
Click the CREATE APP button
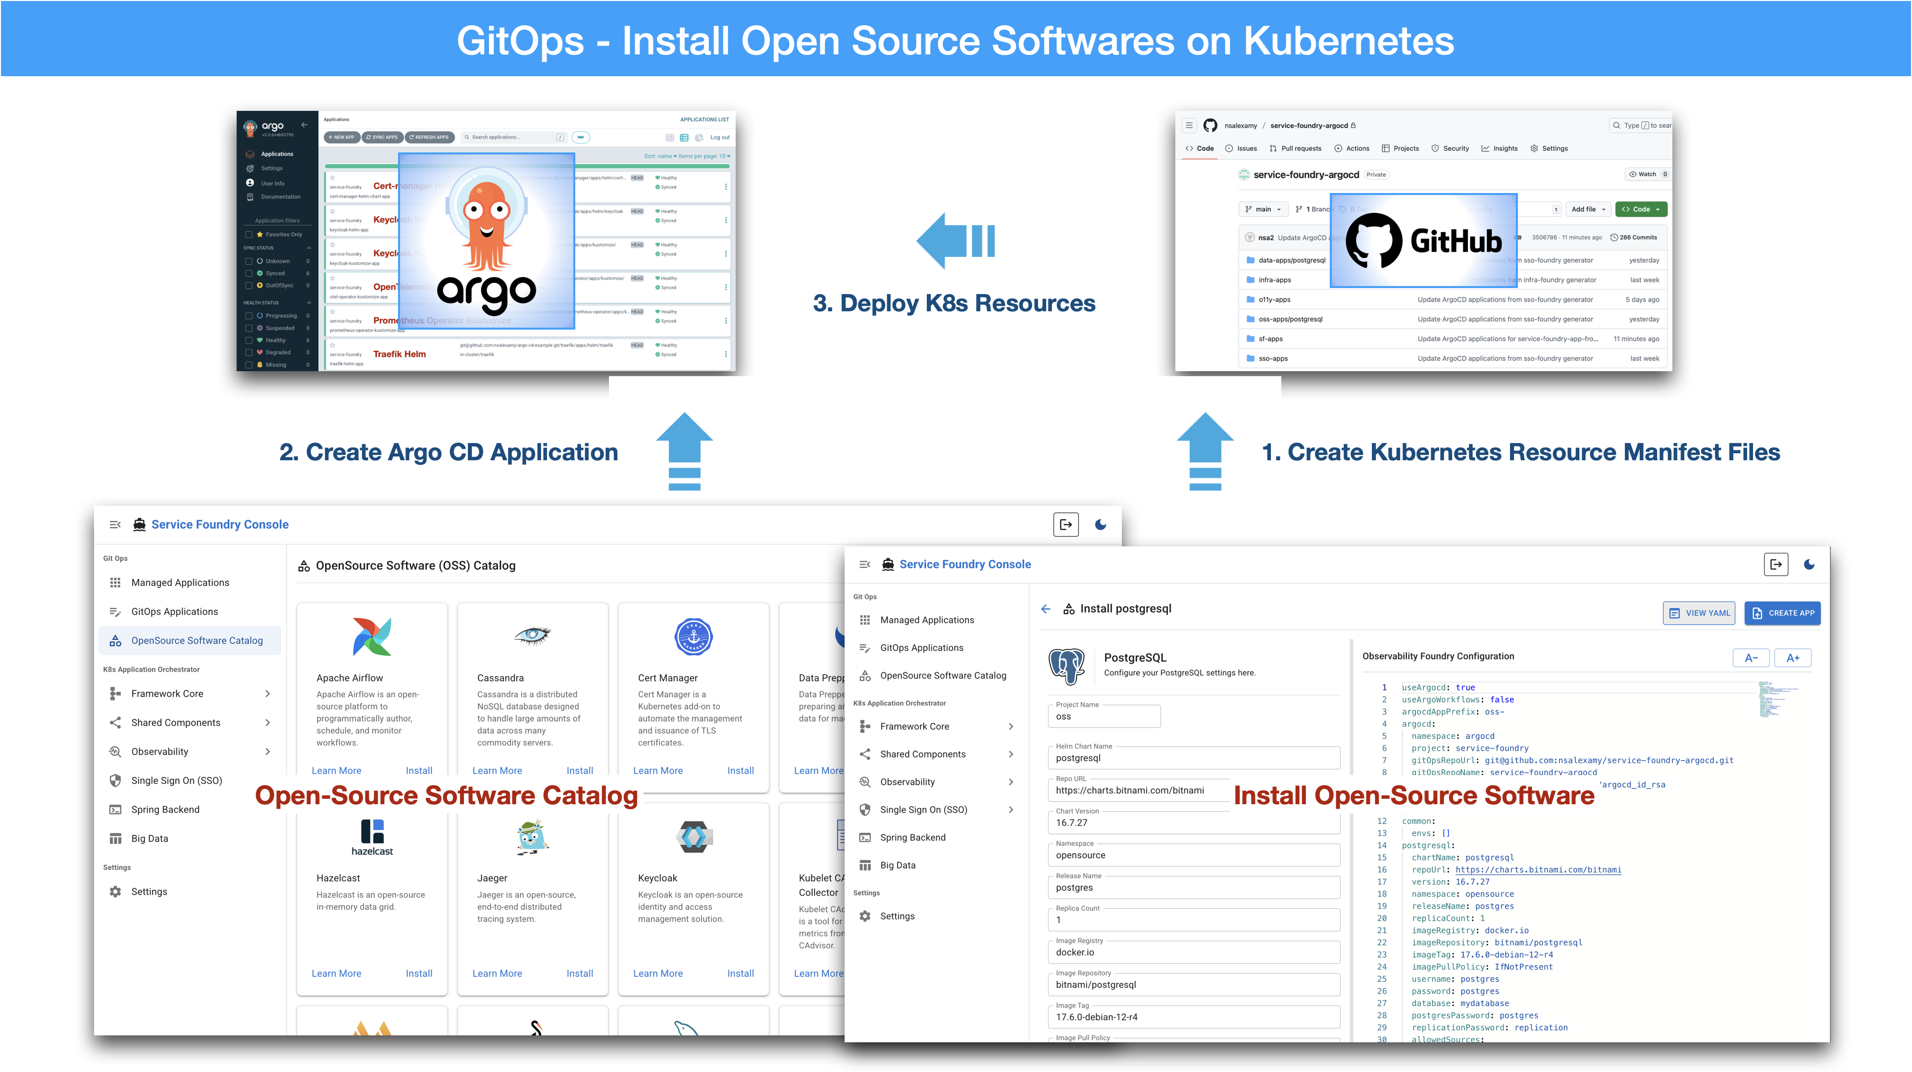click(x=1783, y=614)
